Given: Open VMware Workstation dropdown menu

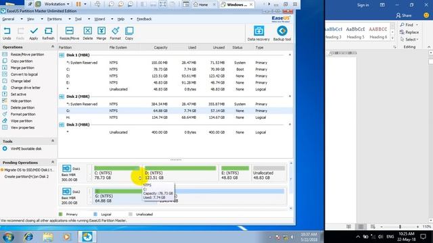Looking at the screenshot, I should (57, 4).
